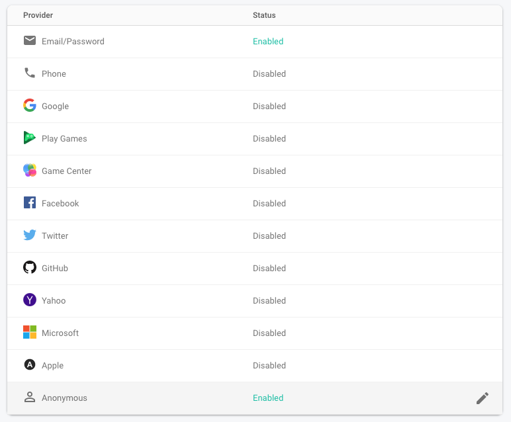Click the Microsoft logo icon
Image resolution: width=511 pixels, height=422 pixels.
[29, 333]
